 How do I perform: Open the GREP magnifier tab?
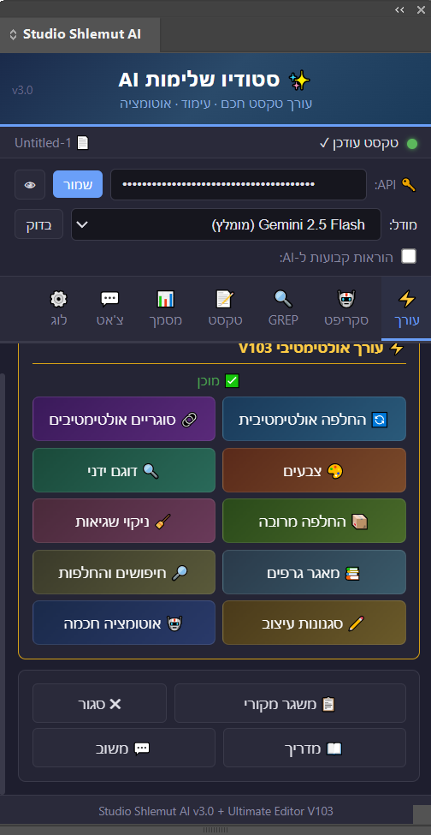[x=283, y=308]
